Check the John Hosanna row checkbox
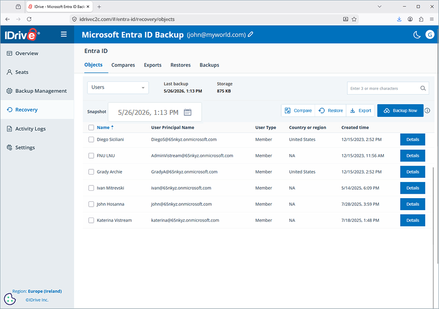The height and width of the screenshot is (309, 439). pos(91,204)
